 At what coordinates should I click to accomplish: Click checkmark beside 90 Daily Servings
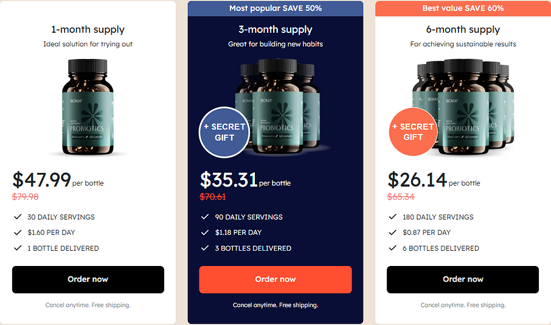click(204, 217)
